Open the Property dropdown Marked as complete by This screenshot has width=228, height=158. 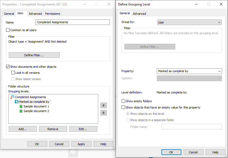point(189,71)
